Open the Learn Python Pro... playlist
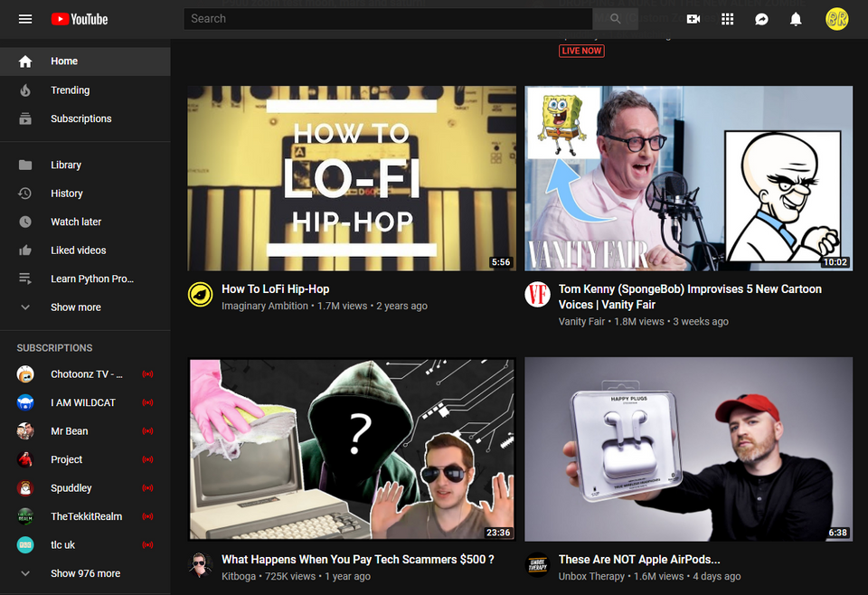Viewport: 868px width, 595px height. click(85, 279)
